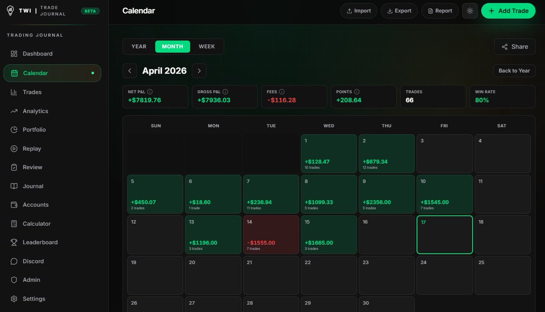Image resolution: width=545 pixels, height=312 pixels.
Task: Show info for Net P&L
Action: pyautogui.click(x=150, y=92)
